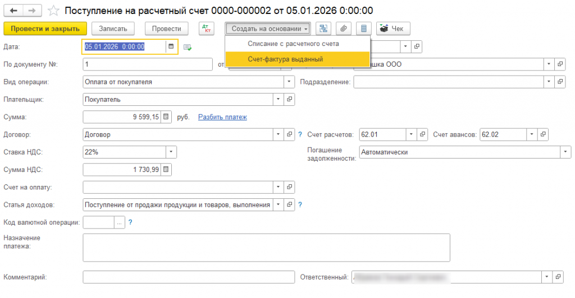Open the list report icon
575x298 pixels.
(x=364, y=29)
